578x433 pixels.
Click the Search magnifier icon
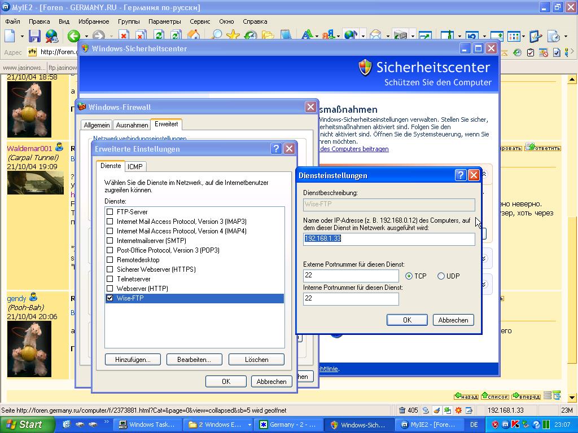[216, 36]
